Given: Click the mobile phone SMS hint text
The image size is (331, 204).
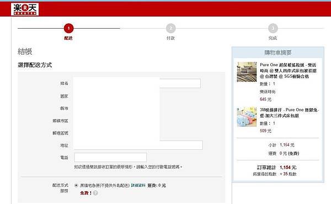Looking at the screenshot, I should (x=128, y=167).
